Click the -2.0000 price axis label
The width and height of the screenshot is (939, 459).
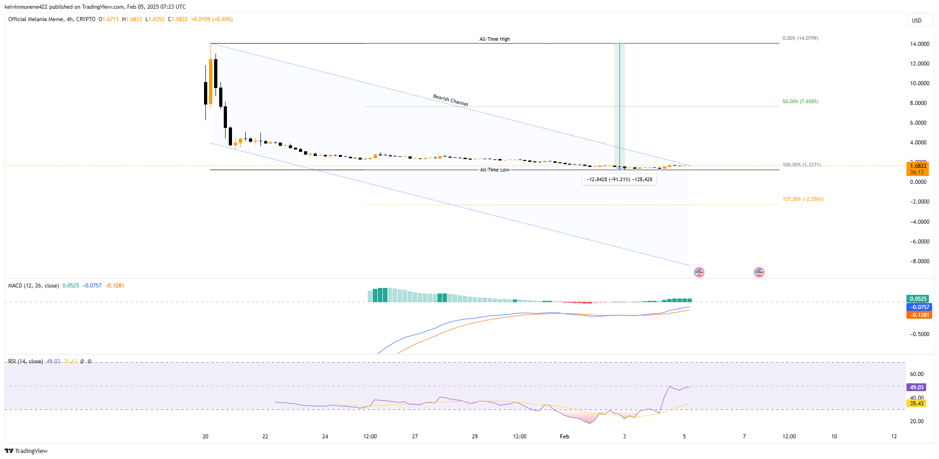click(920, 202)
